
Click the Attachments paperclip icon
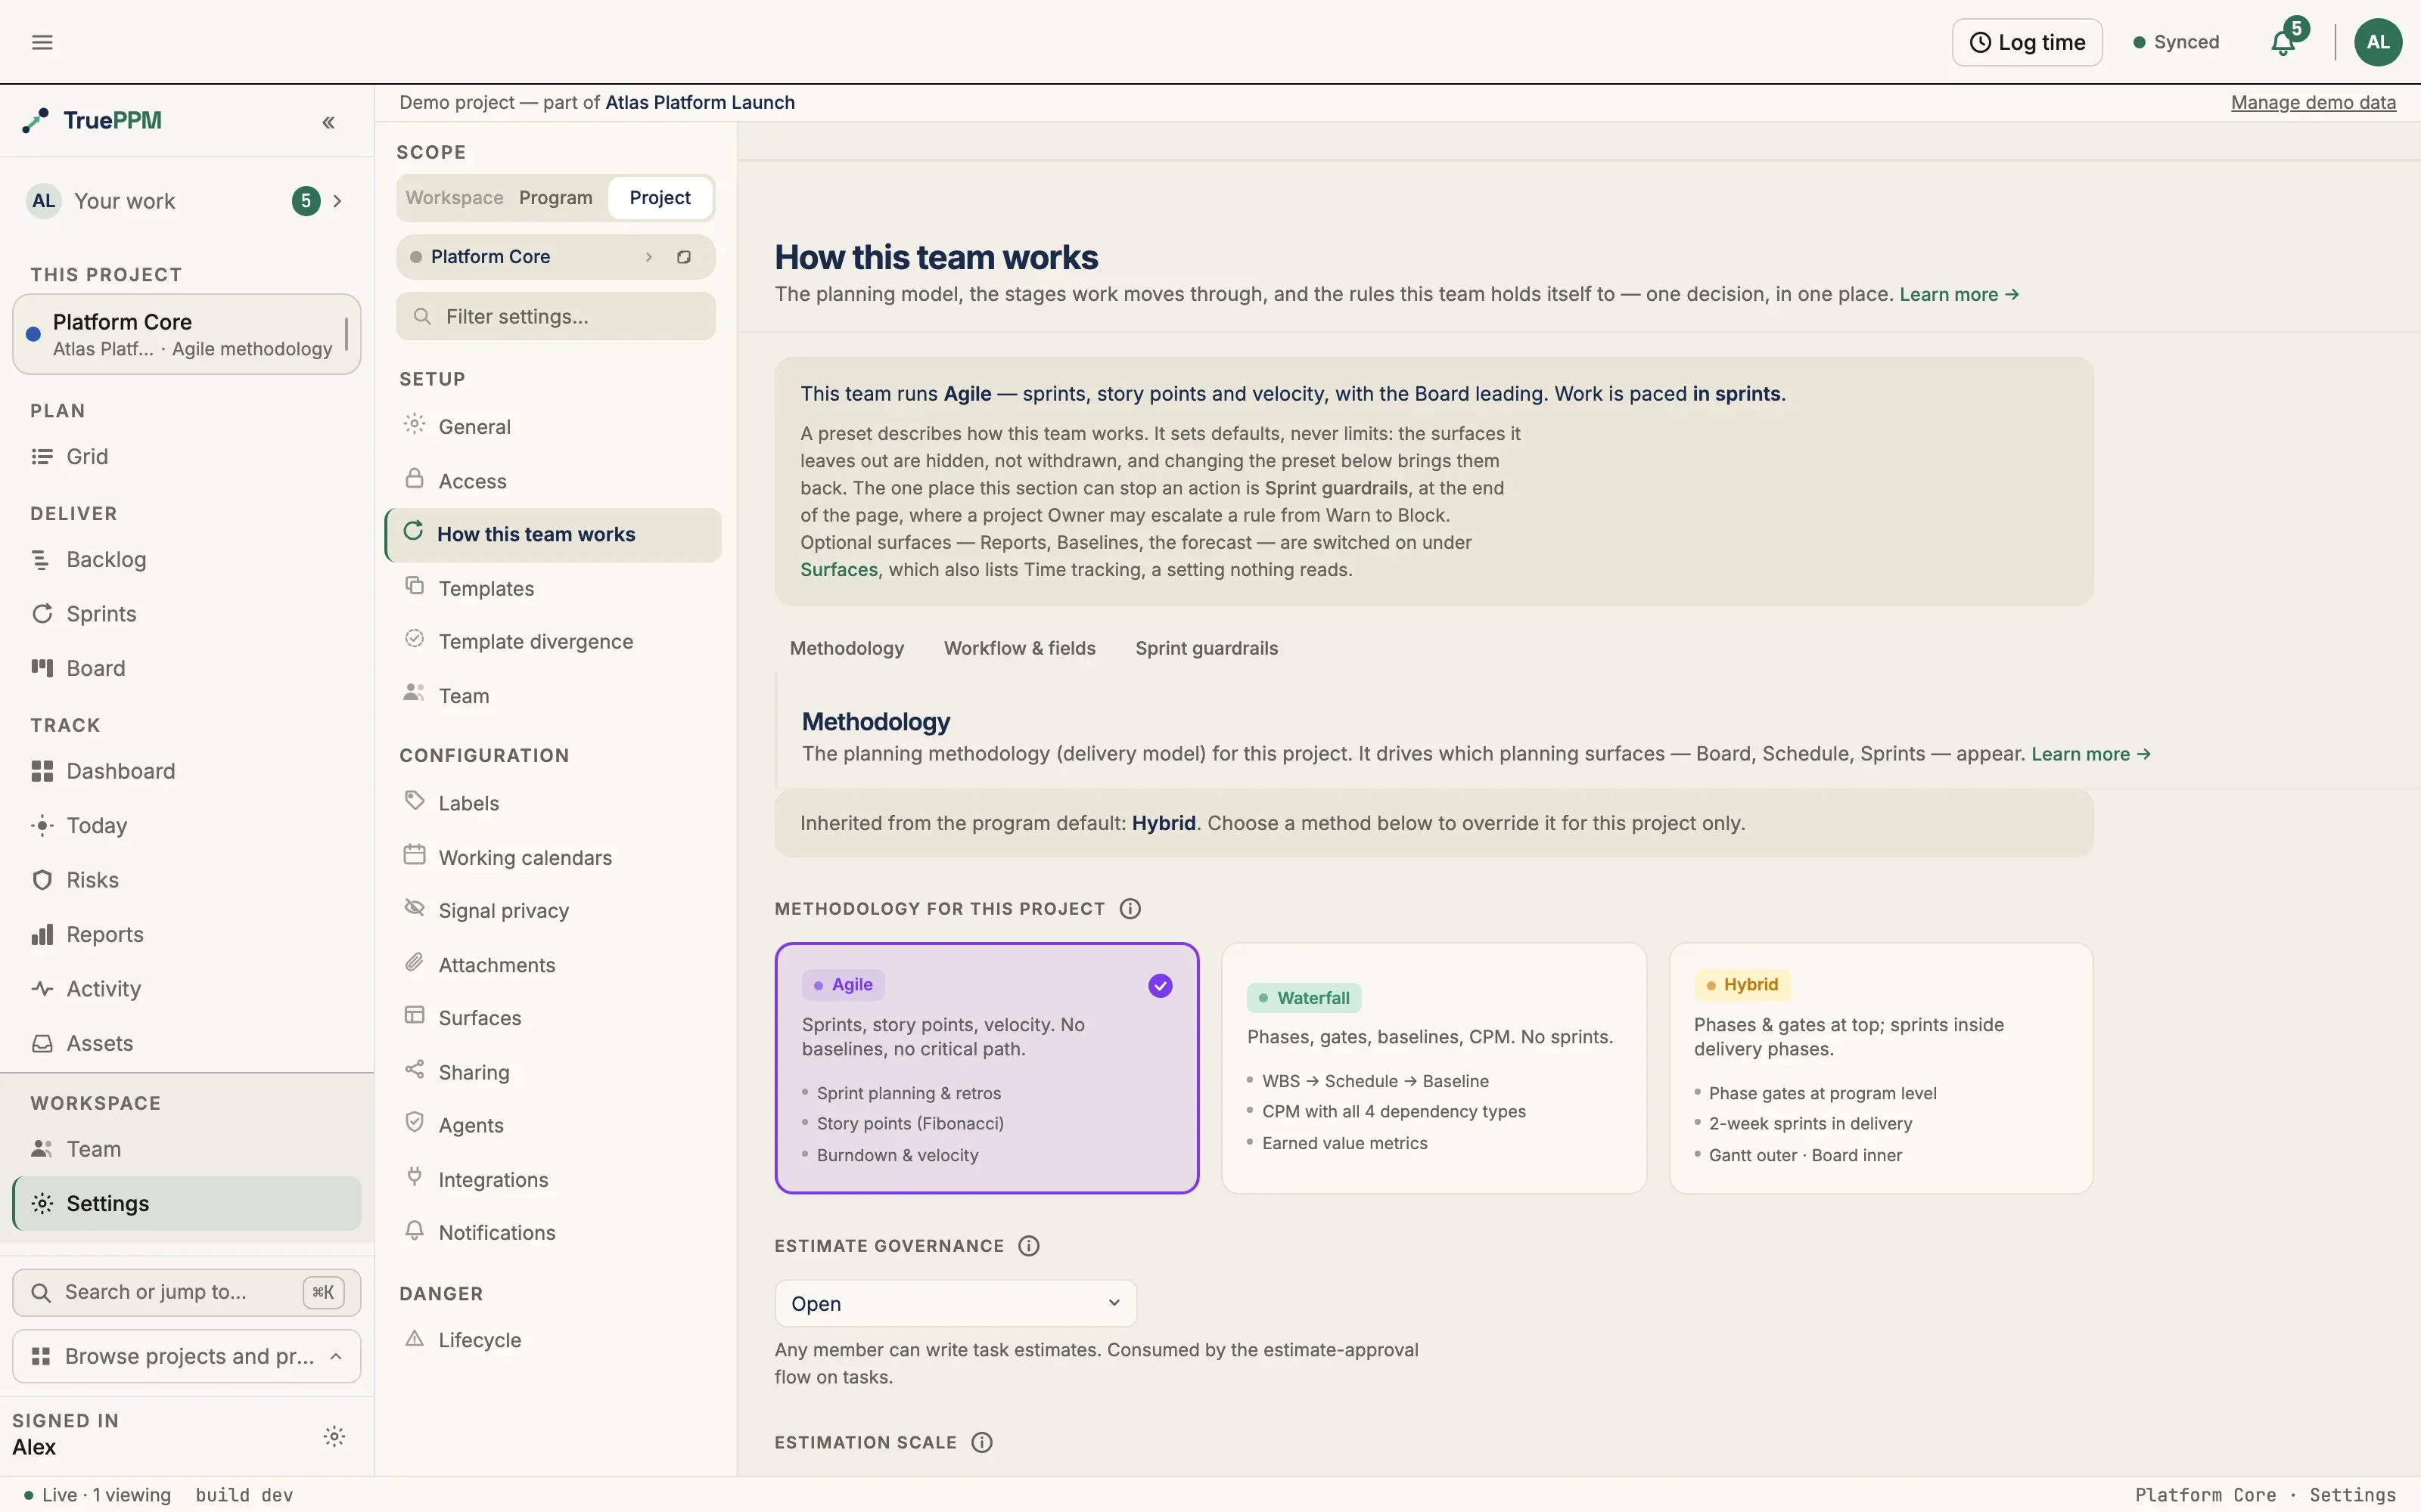(x=414, y=962)
